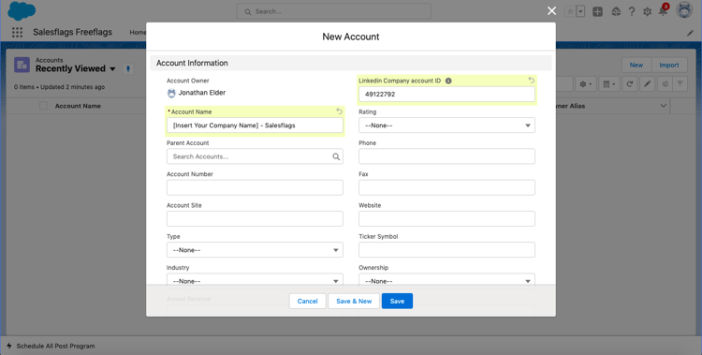Image resolution: width=702 pixels, height=355 pixels.
Task: Click the Parent Account search magnifier
Action: (336, 156)
